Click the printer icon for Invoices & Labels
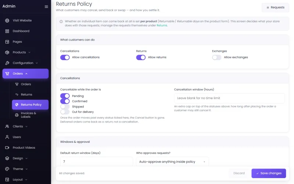The image size is (294, 184). click(x=17, y=115)
